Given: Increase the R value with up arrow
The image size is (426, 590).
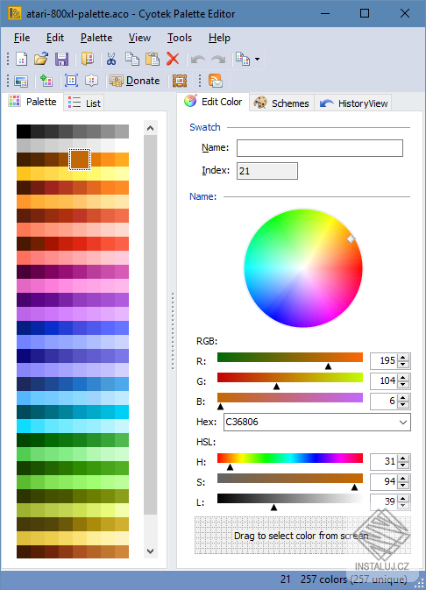Looking at the screenshot, I should pyautogui.click(x=403, y=358).
